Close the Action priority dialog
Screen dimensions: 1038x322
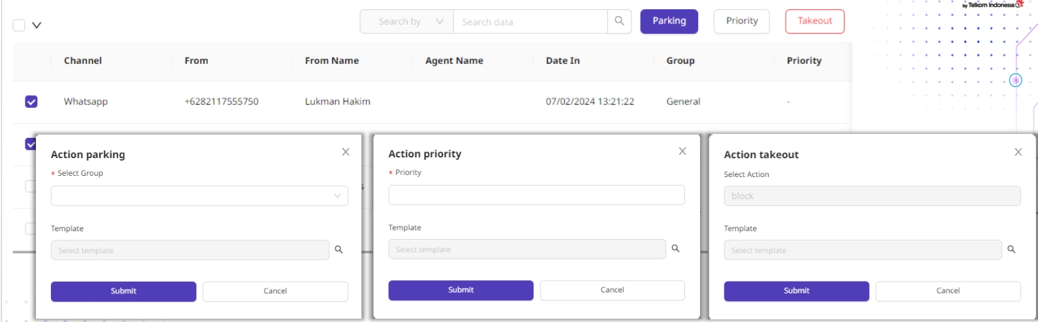682,152
